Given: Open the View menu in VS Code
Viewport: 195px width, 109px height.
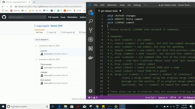Looking at the screenshot, I should coord(122,5).
